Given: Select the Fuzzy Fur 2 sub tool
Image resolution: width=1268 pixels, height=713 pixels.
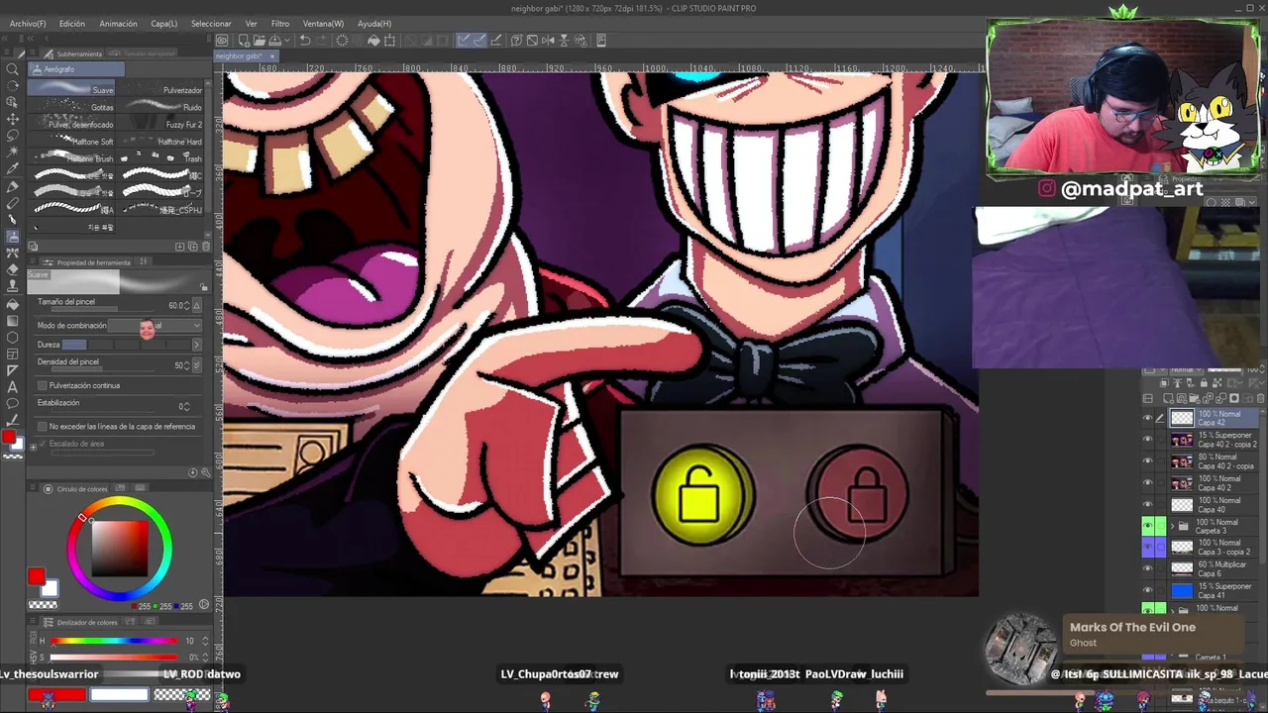Looking at the screenshot, I should (159, 125).
